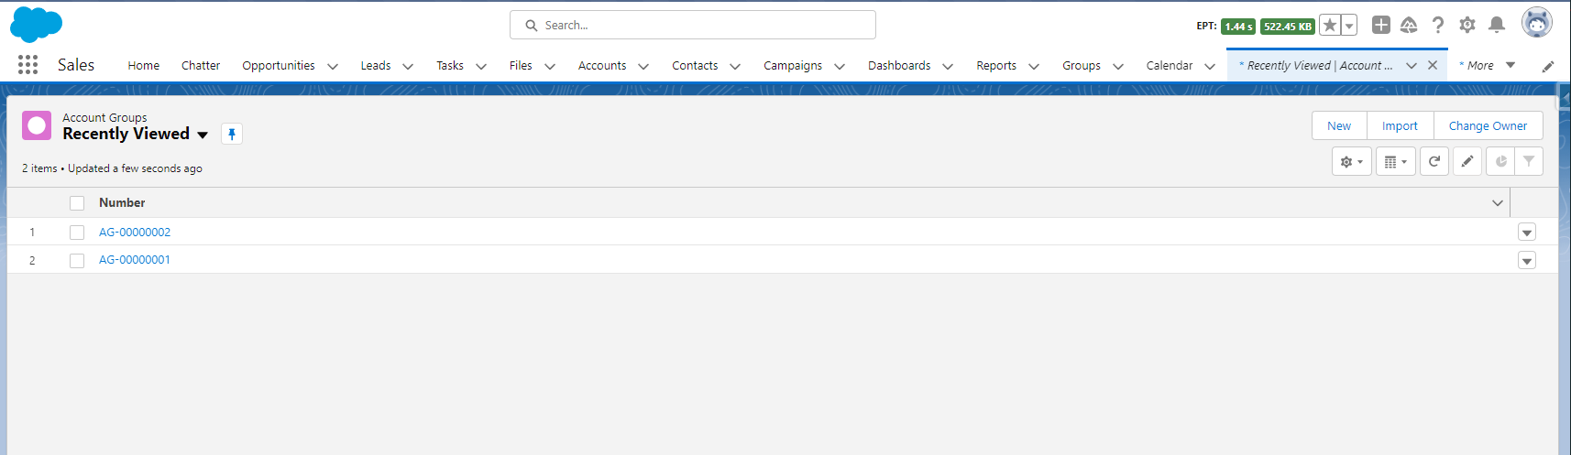Click the New button
1571x455 pixels.
(x=1338, y=125)
